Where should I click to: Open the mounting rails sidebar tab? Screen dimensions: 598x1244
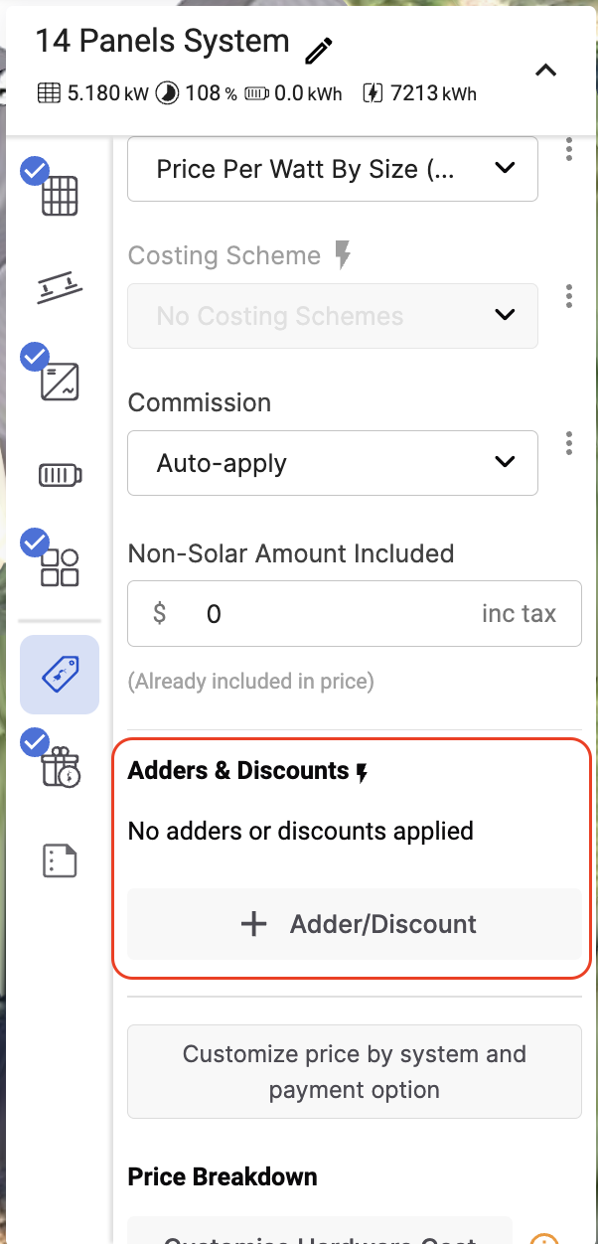click(x=59, y=289)
